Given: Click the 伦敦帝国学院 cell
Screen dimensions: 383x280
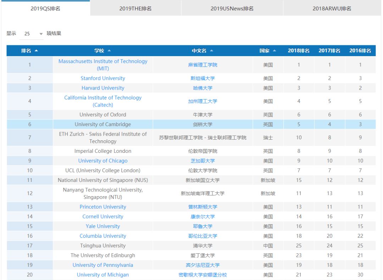Looking at the screenshot, I should tap(203, 151).
